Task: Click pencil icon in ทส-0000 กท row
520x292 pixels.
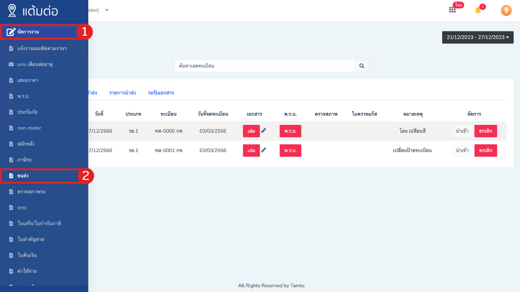Action: pyautogui.click(x=263, y=130)
